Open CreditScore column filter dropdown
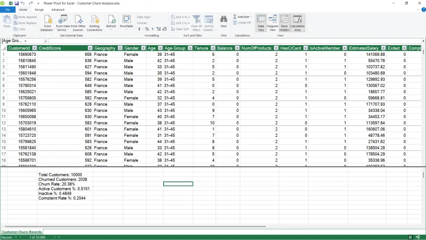The width and height of the screenshot is (426, 240). 90,48
